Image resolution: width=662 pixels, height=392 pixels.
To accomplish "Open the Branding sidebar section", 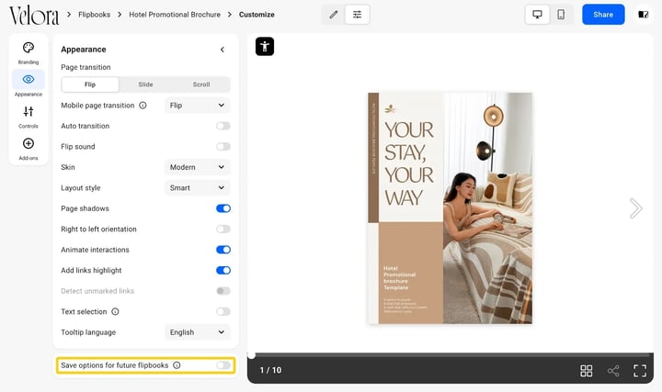I will tap(29, 53).
